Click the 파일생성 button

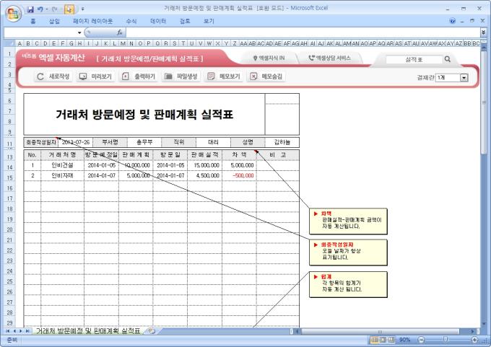pos(181,76)
